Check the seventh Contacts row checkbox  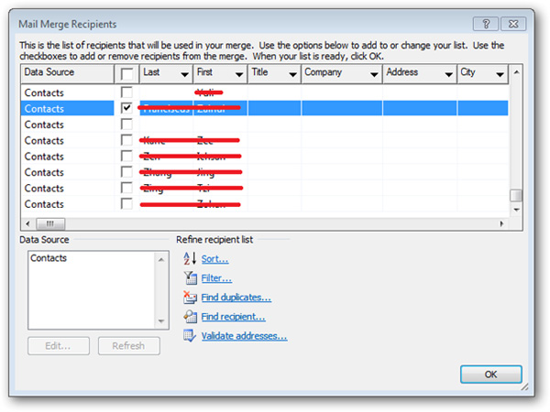[126, 188]
